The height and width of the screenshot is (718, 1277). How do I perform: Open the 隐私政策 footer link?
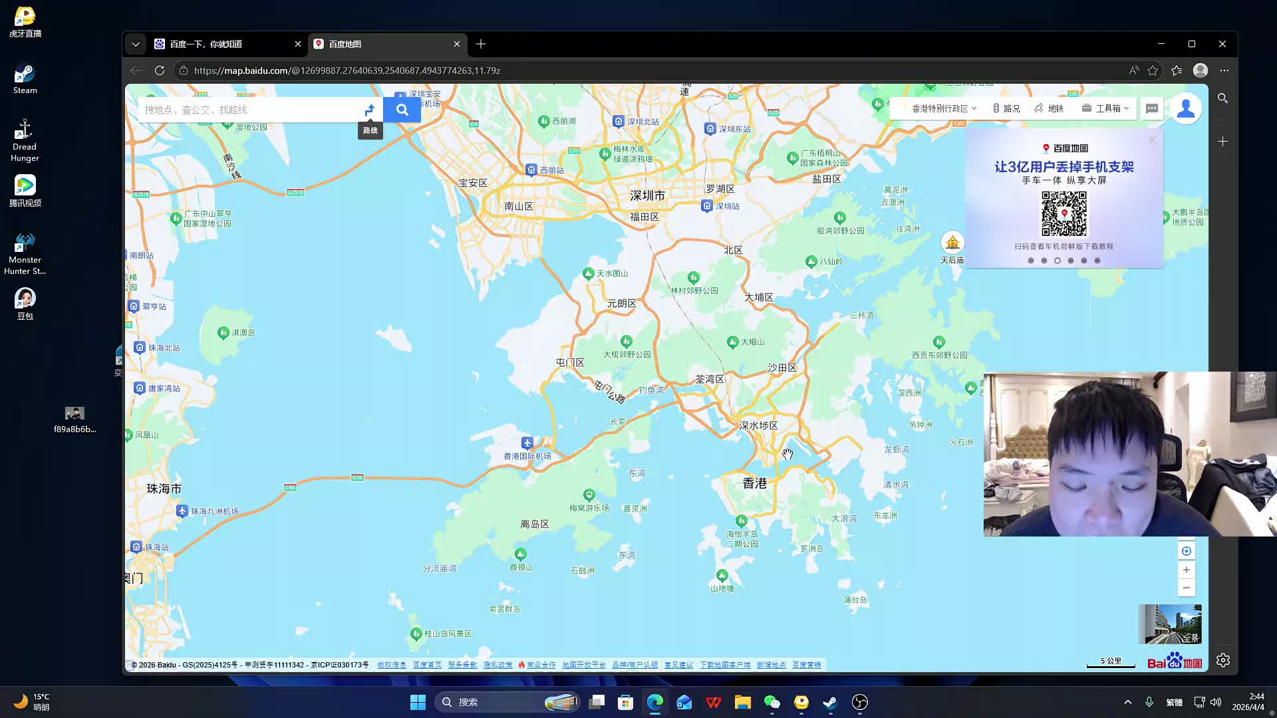click(497, 665)
